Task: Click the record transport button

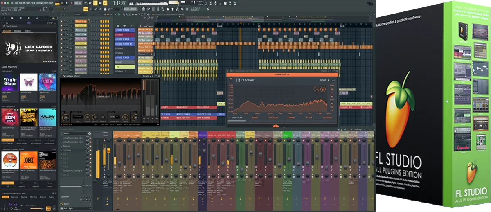Action: point(72,3)
